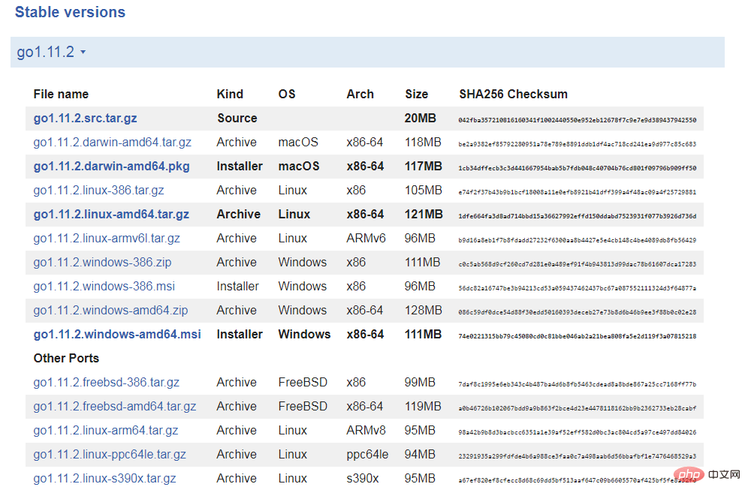The image size is (748, 499).
Task: Click the Kind column header
Action: click(x=230, y=95)
